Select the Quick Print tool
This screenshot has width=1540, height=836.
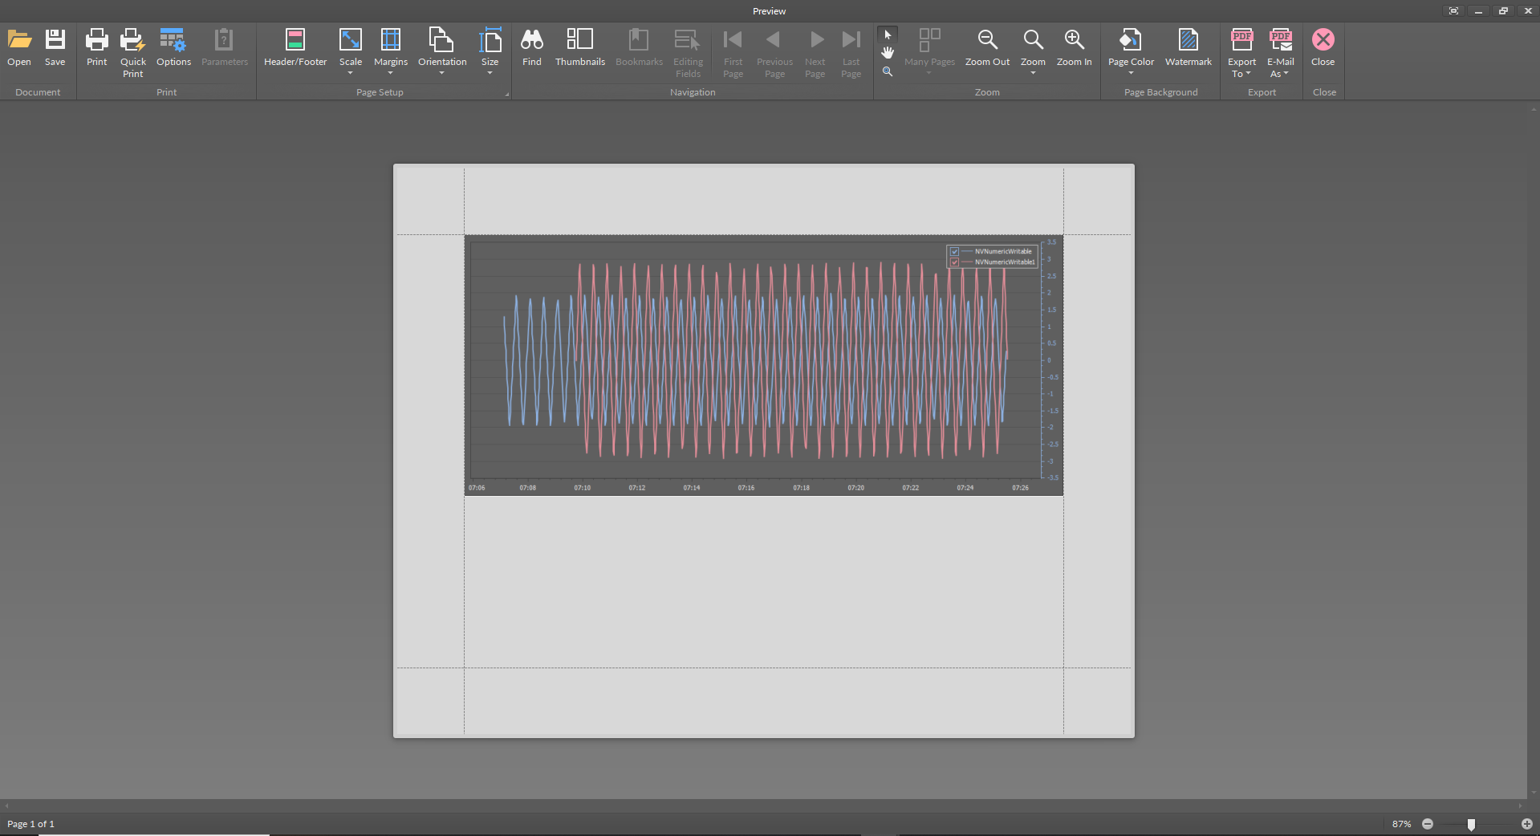(x=132, y=48)
